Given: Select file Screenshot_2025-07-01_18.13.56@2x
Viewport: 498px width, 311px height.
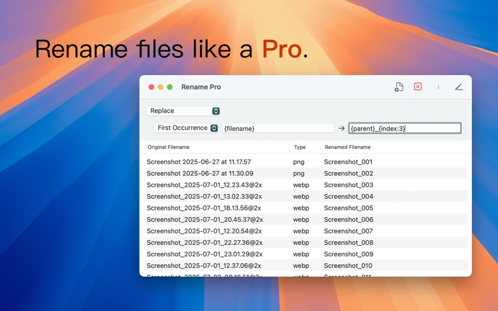Looking at the screenshot, I should click(204, 208).
